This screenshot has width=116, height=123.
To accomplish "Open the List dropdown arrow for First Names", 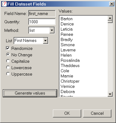I will click(x=46, y=41).
